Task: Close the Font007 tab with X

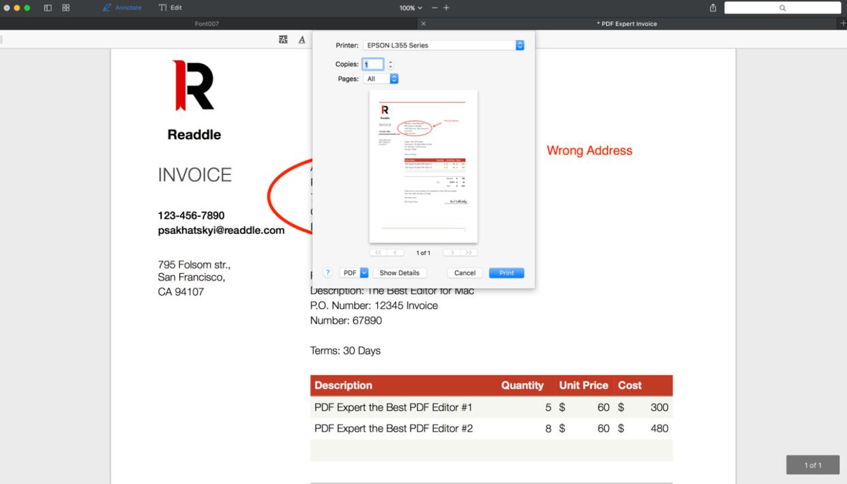Action: pyautogui.click(x=423, y=24)
